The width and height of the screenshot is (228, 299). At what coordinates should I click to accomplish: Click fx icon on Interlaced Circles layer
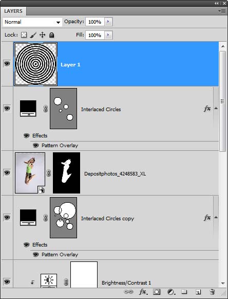[207, 109]
